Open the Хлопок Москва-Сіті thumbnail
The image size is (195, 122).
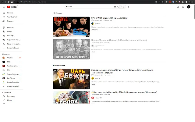pyautogui.click(x=71, y=97)
